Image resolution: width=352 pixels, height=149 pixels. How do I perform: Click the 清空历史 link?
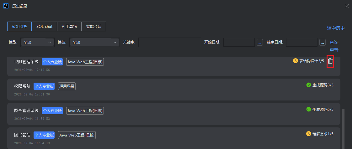coord(336,28)
